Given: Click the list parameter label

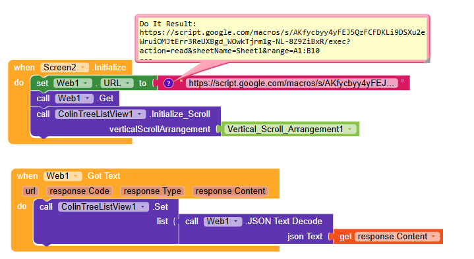Looking at the screenshot, I should point(162,222).
